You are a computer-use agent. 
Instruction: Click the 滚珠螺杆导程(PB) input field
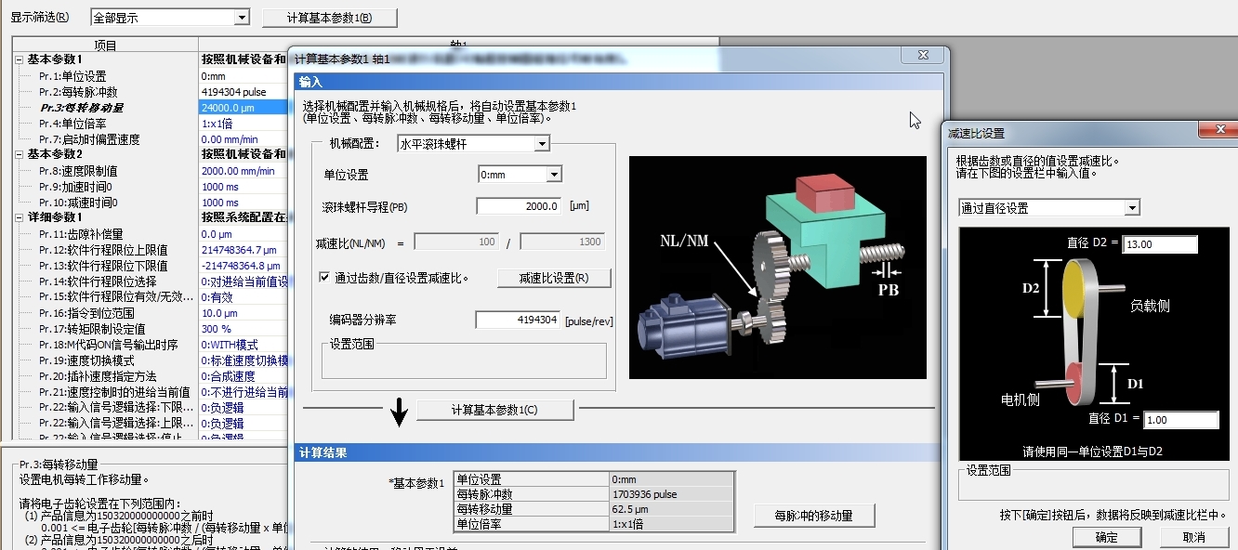519,206
